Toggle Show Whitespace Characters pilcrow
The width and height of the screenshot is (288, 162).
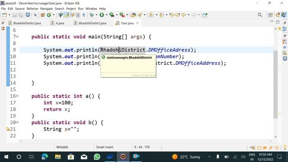[84, 15]
